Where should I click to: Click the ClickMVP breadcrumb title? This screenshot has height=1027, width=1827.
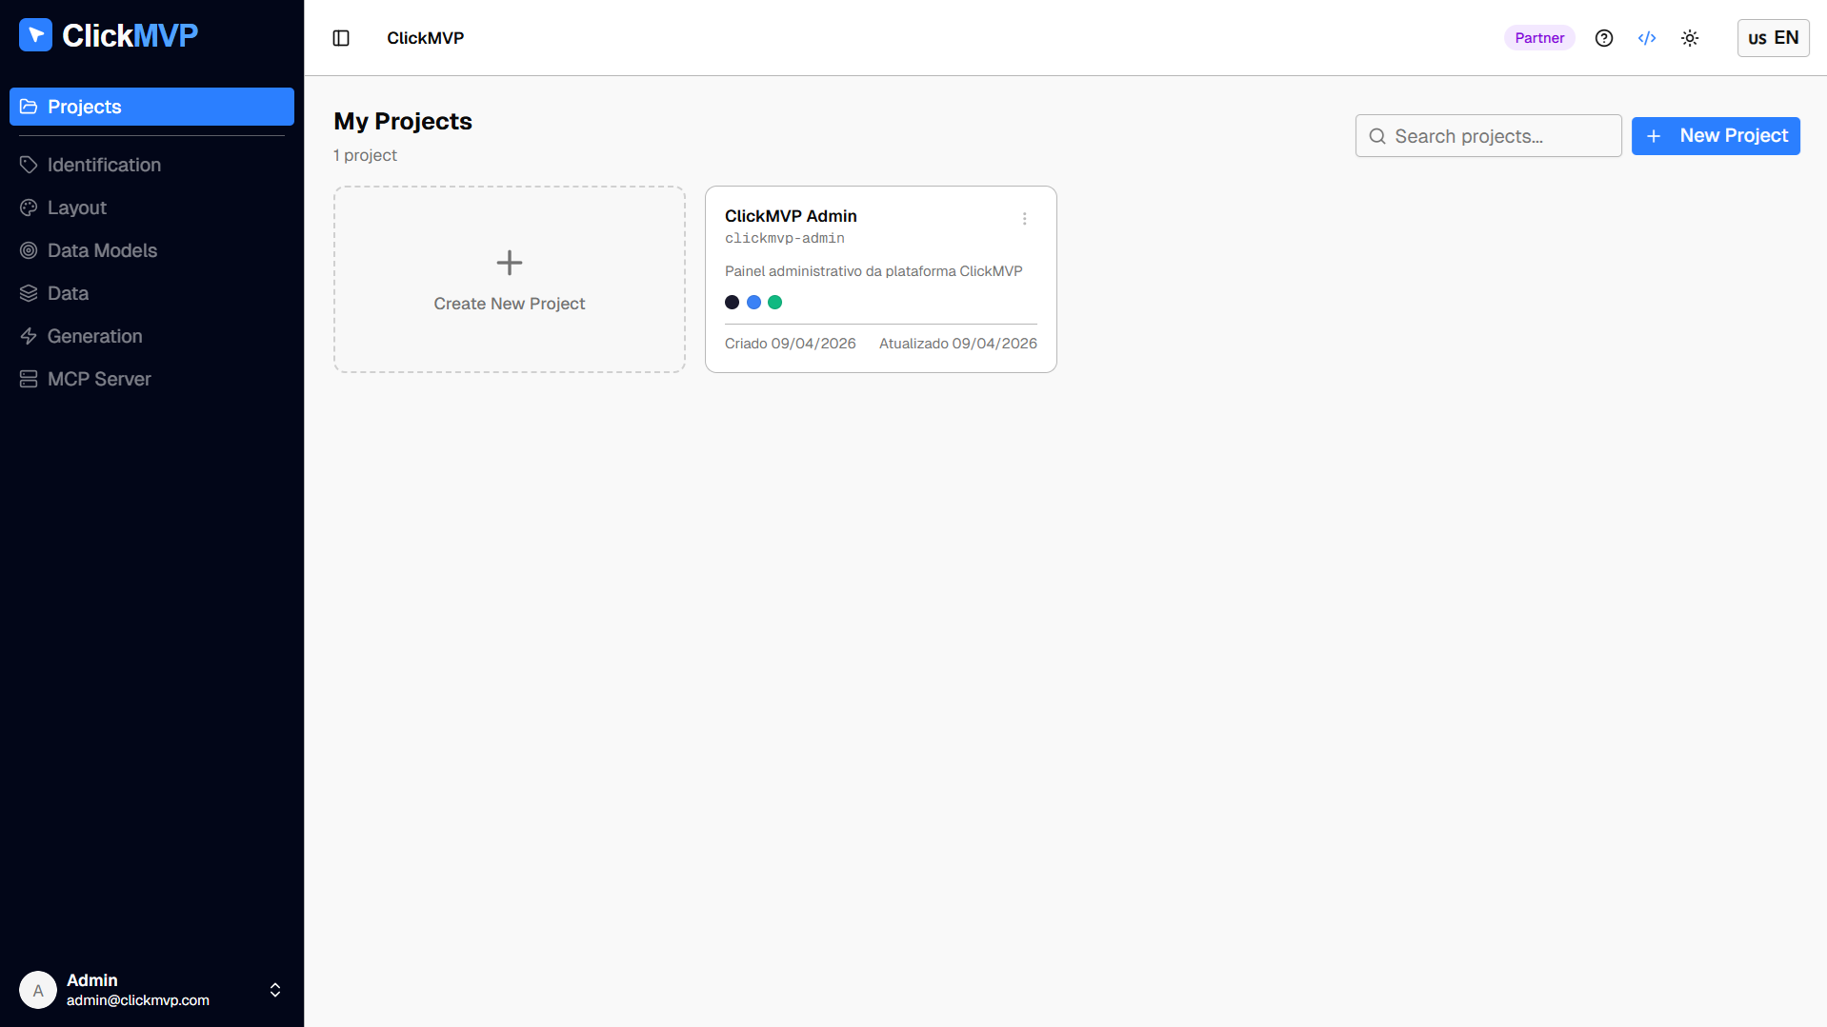tap(425, 38)
